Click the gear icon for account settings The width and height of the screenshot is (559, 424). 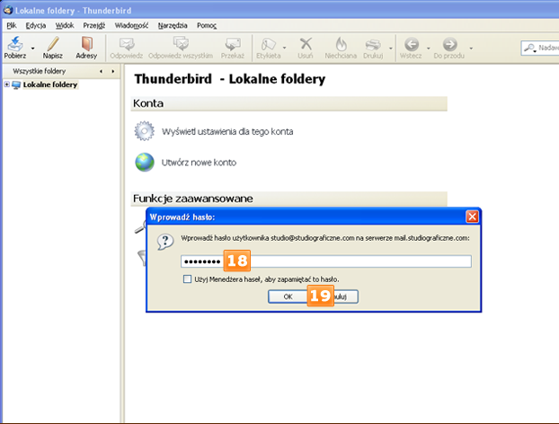pos(145,131)
